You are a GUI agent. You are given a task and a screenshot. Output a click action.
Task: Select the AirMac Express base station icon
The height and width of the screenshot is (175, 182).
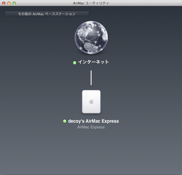[91, 102]
